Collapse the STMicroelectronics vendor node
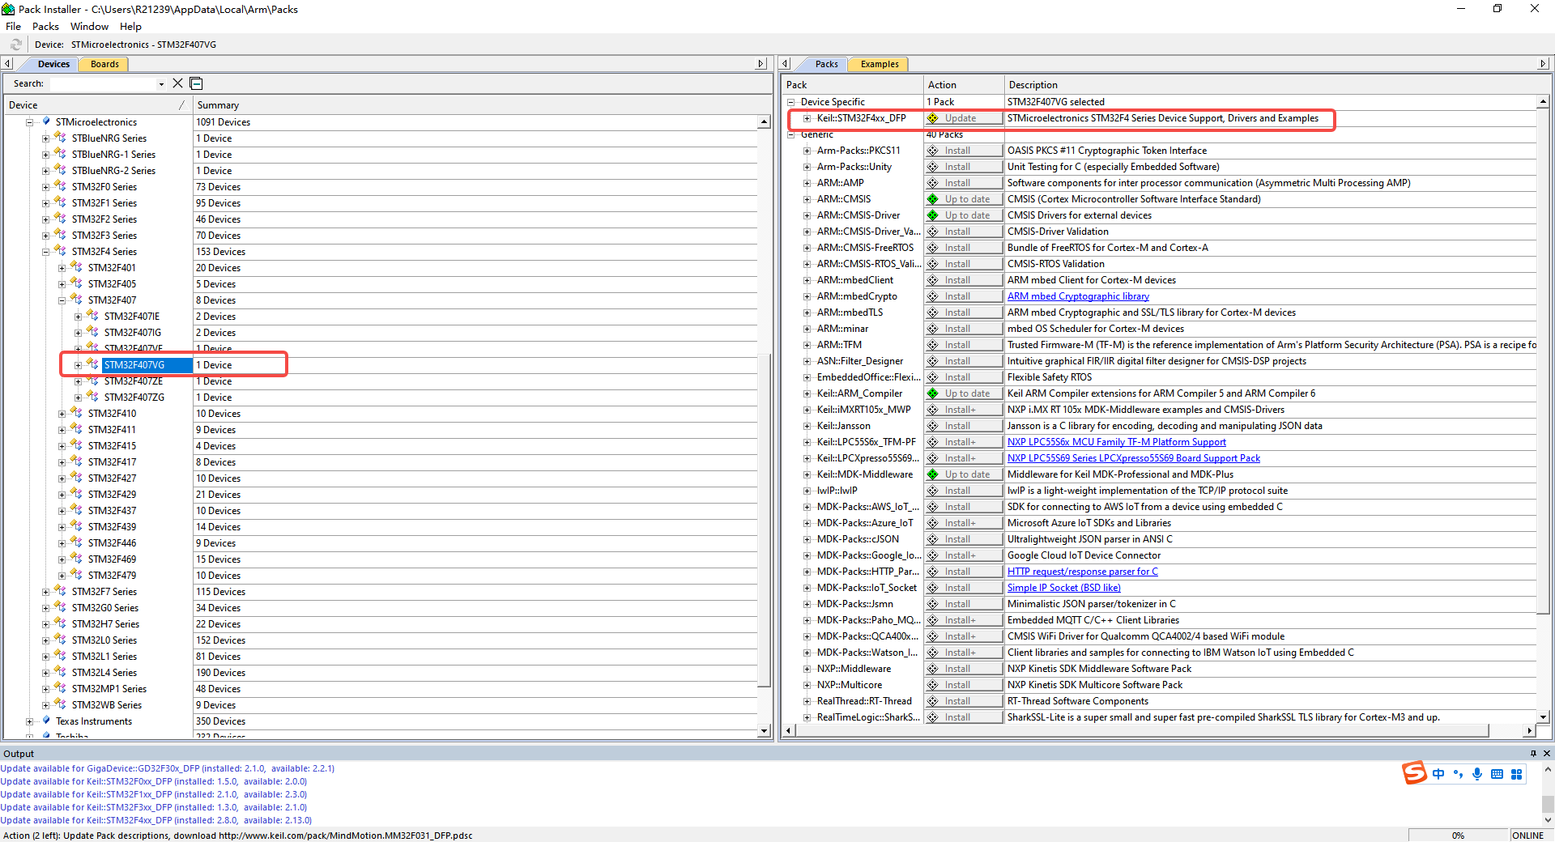 29,122
